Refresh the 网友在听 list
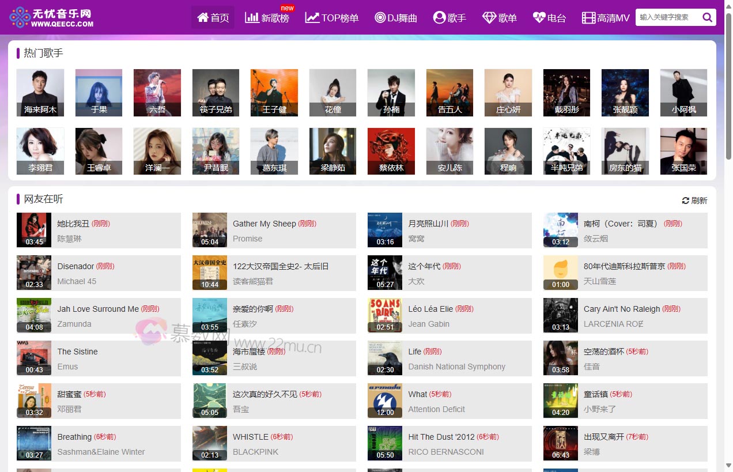 pos(694,201)
